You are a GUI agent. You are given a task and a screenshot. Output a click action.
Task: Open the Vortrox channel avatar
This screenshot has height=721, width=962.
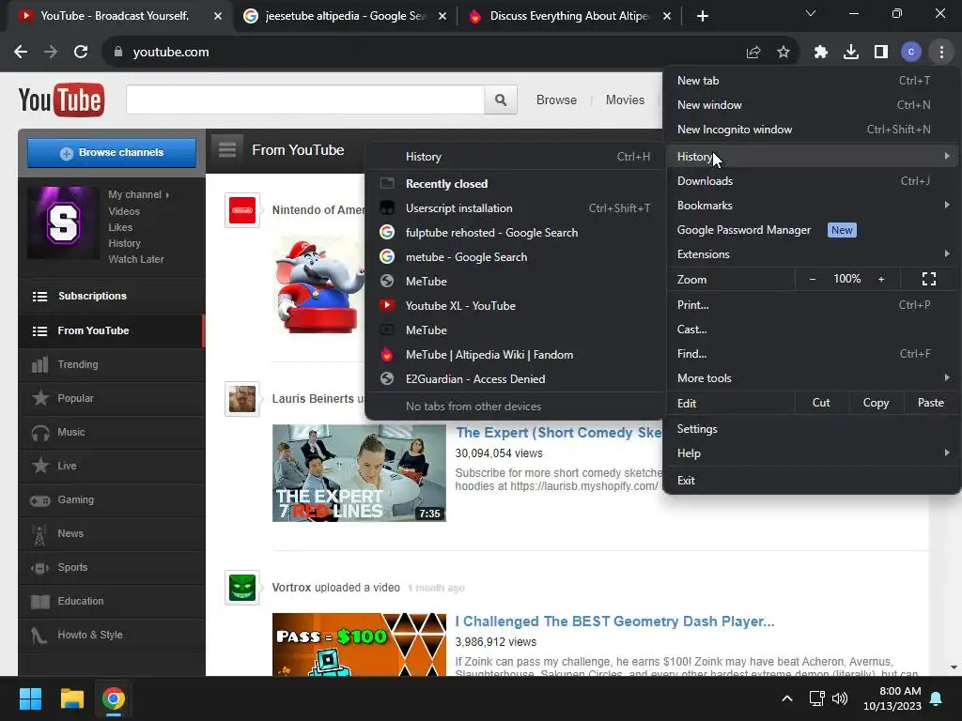242,588
